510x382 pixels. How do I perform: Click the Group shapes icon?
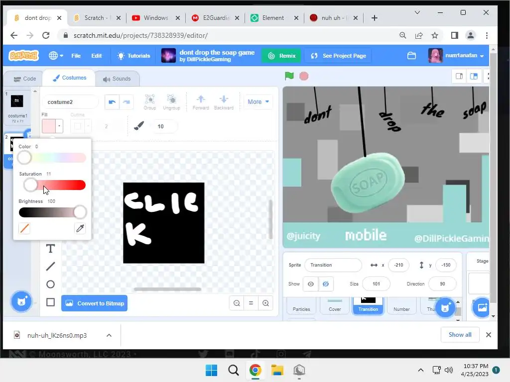[150, 102]
